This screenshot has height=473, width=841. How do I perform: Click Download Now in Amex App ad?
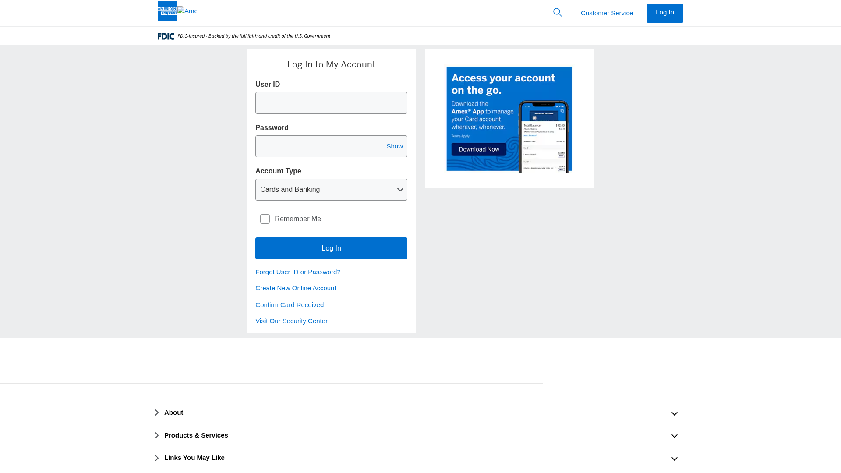pyautogui.click(x=479, y=149)
